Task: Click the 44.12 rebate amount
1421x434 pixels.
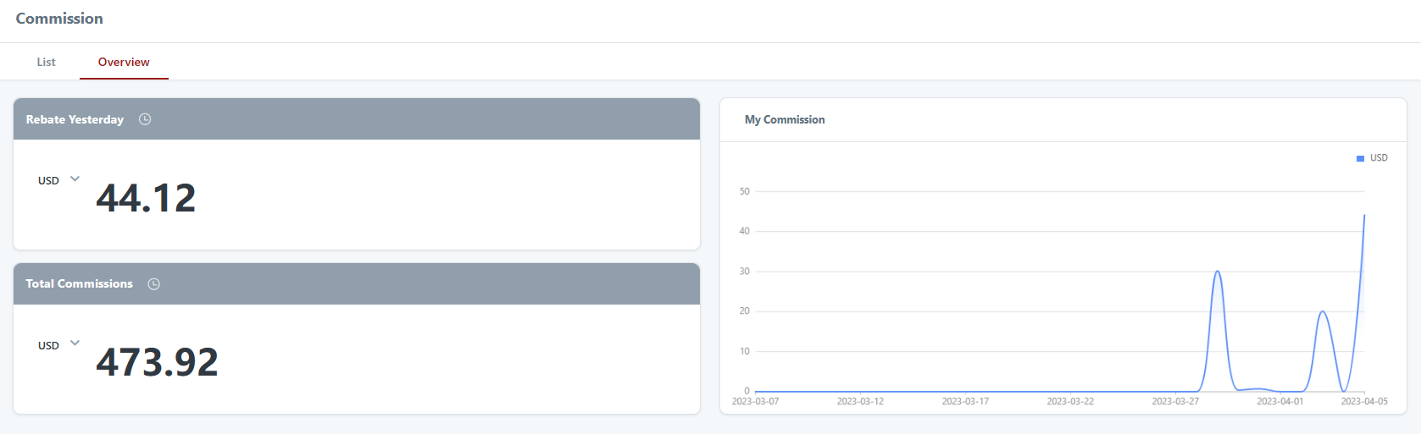Action: coord(146,198)
